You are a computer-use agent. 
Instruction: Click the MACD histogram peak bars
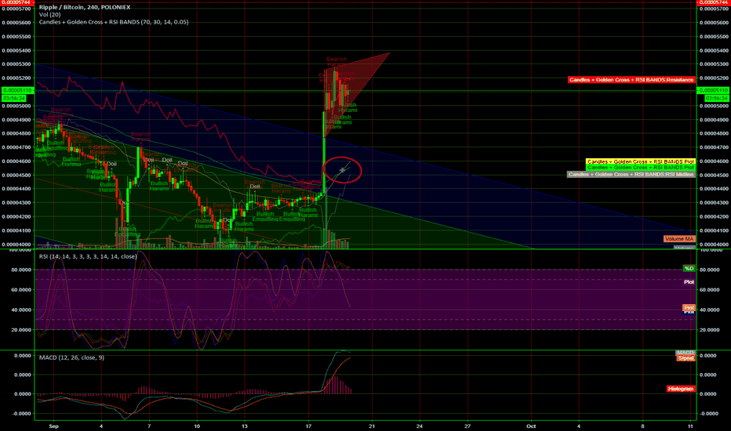pyautogui.click(x=336, y=385)
